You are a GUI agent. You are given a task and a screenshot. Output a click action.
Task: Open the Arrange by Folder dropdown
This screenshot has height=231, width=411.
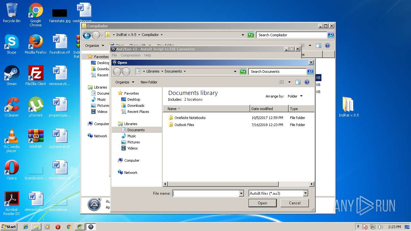click(295, 96)
